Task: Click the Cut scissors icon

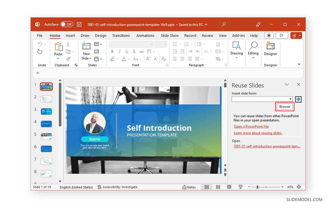Action: pyautogui.click(x=68, y=44)
